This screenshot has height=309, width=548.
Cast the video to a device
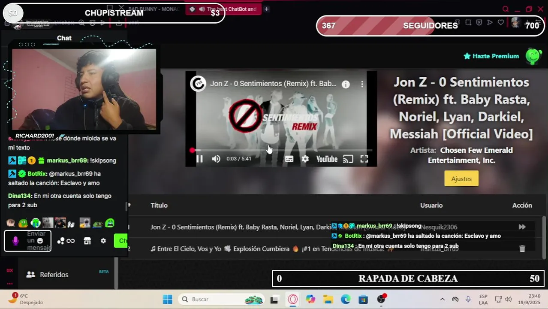[x=348, y=159]
